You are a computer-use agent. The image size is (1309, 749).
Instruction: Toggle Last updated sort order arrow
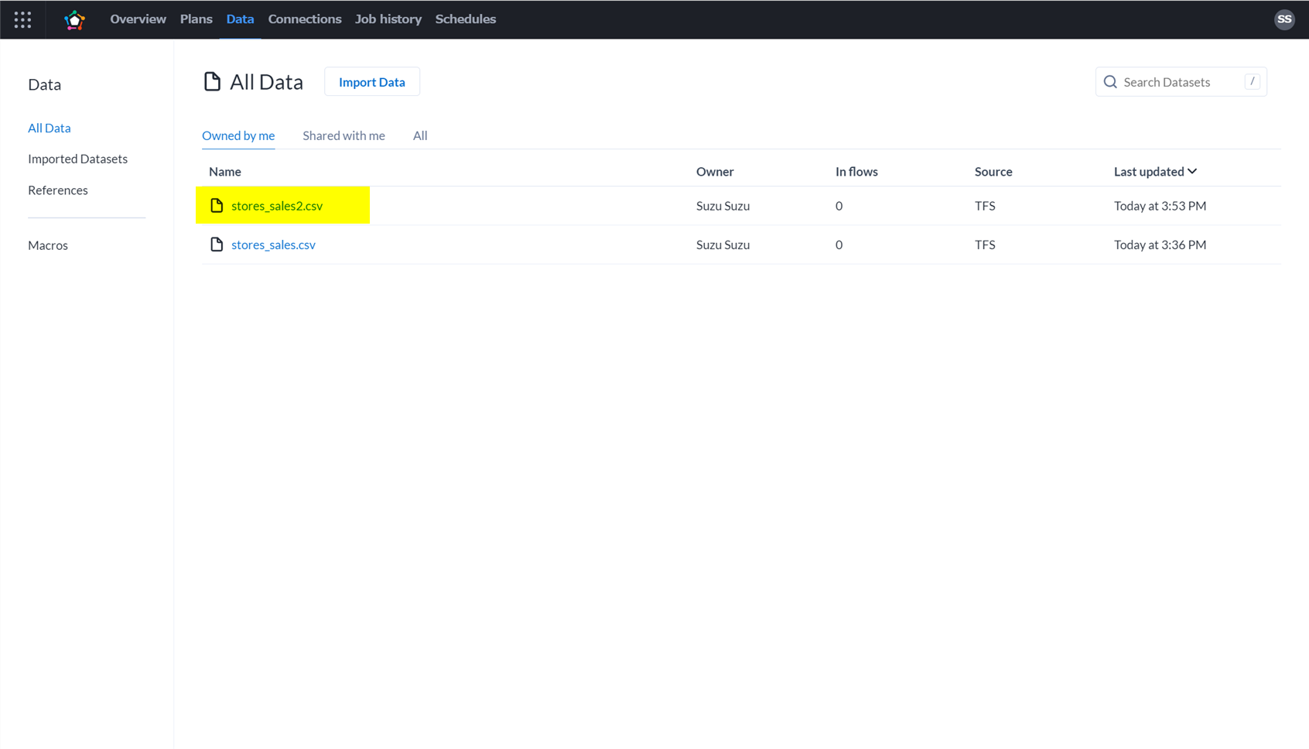tap(1192, 172)
